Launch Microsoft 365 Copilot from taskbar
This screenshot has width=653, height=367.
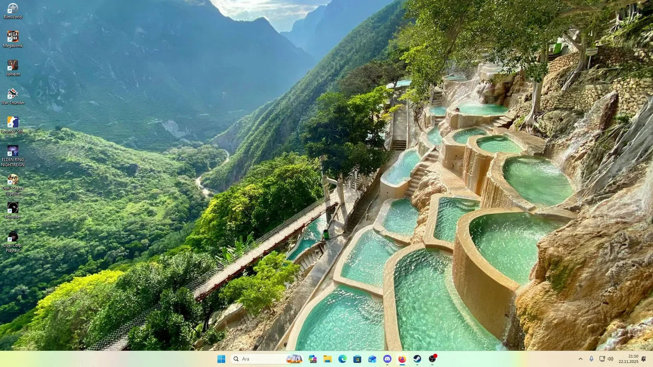coord(313,359)
